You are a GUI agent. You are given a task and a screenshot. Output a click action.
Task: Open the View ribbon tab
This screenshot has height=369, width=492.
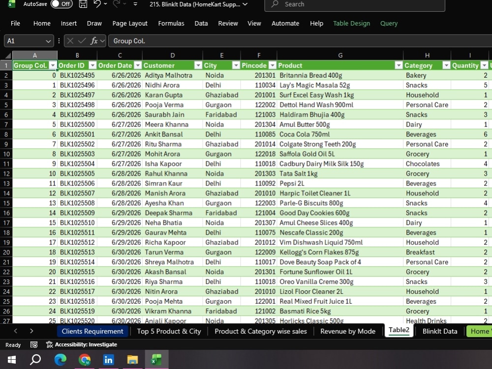pyautogui.click(x=254, y=23)
